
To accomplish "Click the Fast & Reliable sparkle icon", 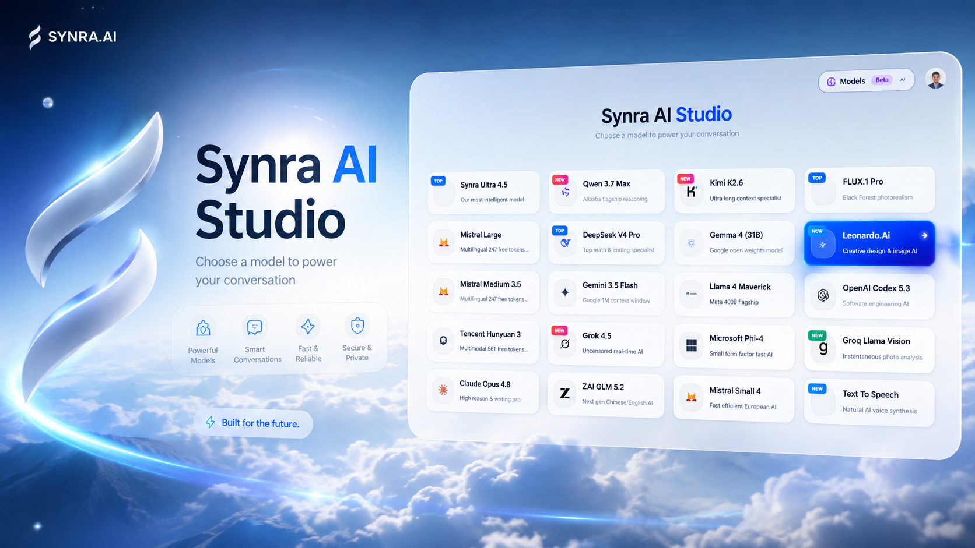I will [x=308, y=326].
